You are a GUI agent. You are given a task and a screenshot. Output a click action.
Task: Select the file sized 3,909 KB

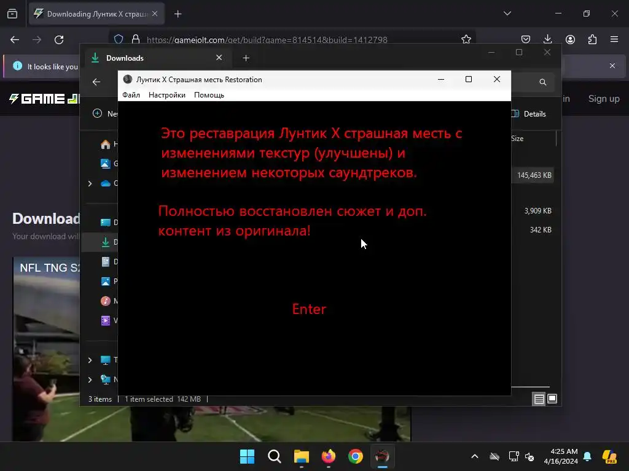tap(537, 211)
